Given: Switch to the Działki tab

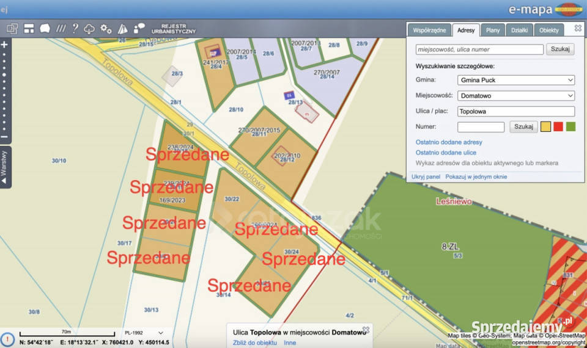Looking at the screenshot, I should tap(519, 30).
